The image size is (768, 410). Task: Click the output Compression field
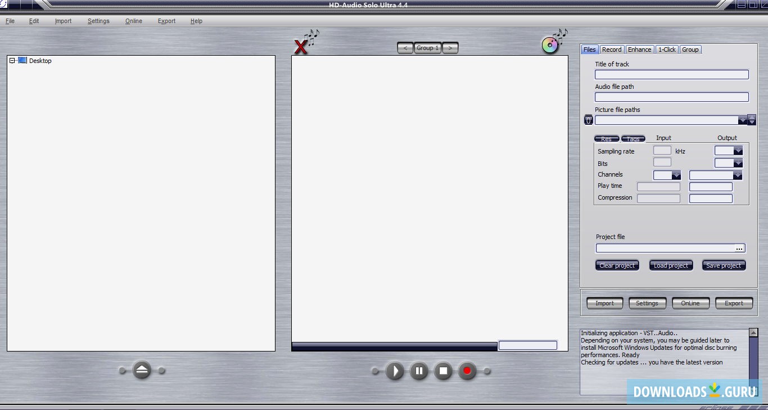711,199
